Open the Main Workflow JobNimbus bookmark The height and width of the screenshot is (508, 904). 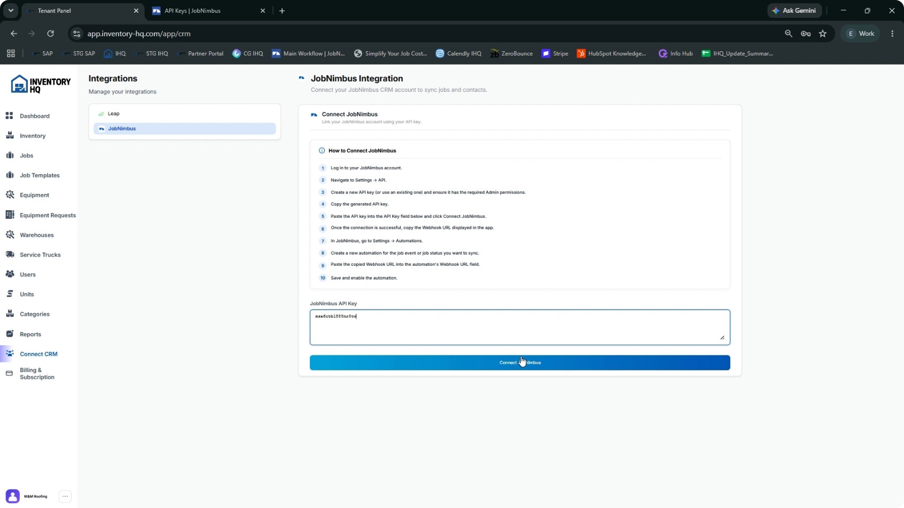pyautogui.click(x=308, y=53)
